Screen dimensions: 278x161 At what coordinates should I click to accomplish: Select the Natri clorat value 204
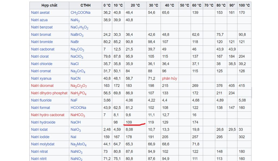242,56
